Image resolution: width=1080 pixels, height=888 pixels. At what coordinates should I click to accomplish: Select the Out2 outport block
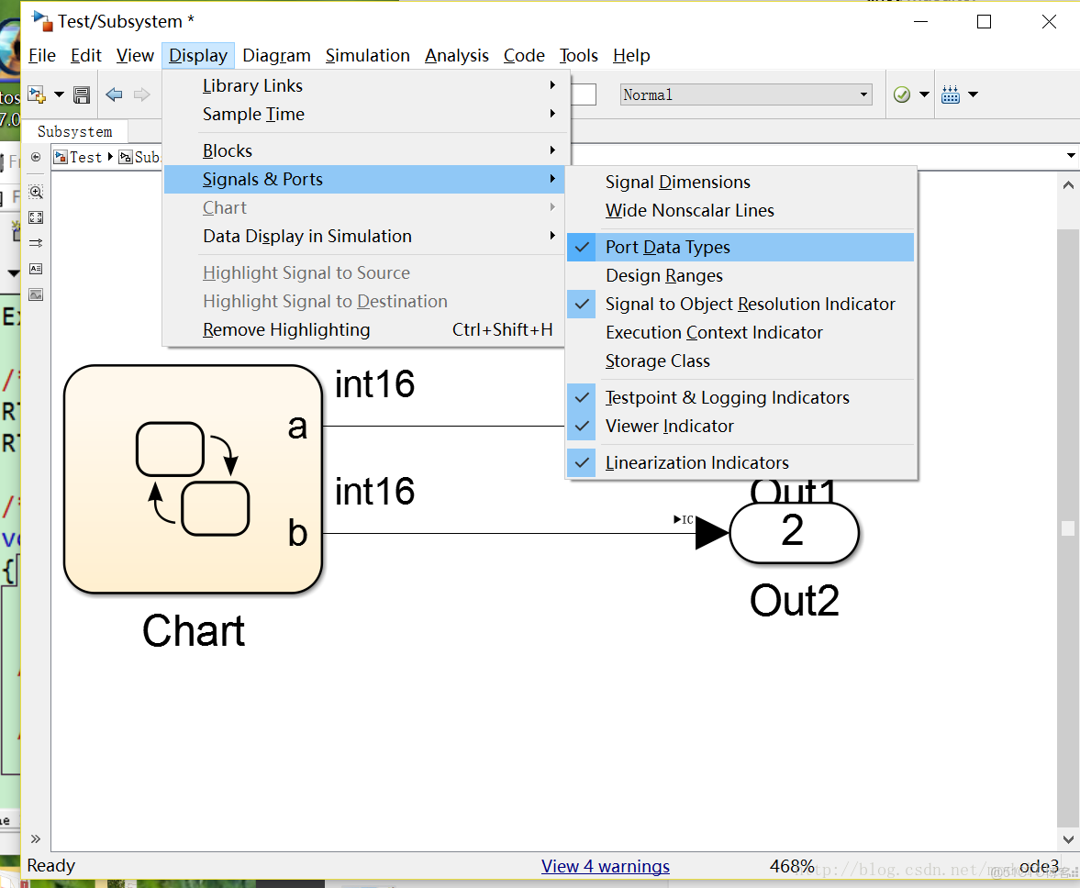[794, 533]
